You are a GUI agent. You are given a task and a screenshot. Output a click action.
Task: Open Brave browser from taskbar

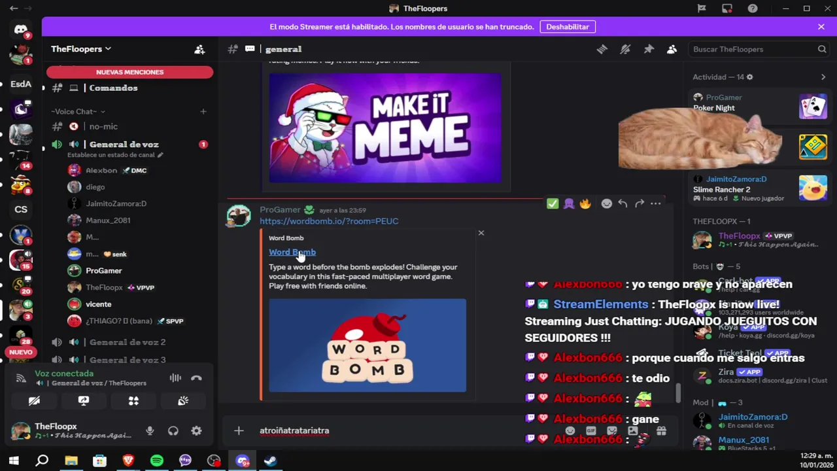tap(128, 461)
